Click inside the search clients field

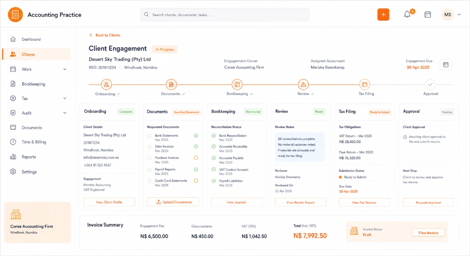click(225, 15)
